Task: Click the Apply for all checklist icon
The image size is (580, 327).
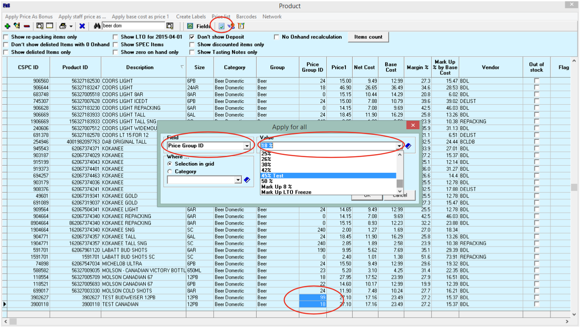Action: (x=222, y=26)
